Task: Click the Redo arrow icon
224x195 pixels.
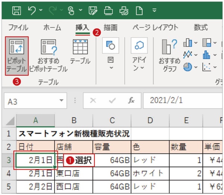Action: [x=53, y=10]
